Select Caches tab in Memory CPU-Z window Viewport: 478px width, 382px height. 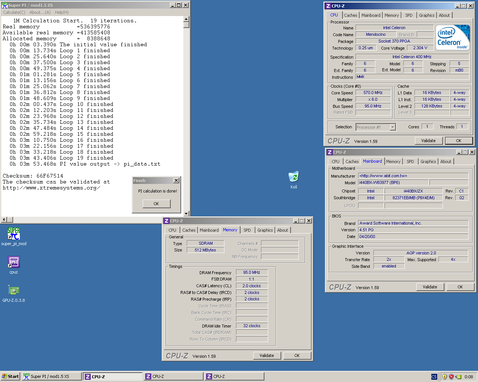189,230
